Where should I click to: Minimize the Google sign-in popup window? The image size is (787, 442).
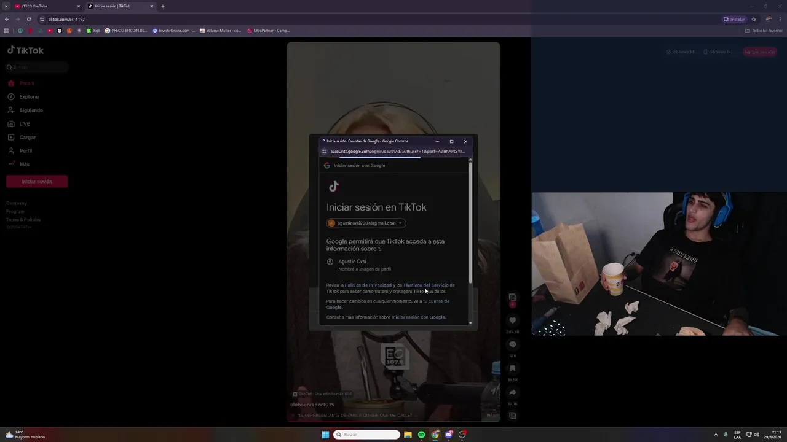(437, 141)
